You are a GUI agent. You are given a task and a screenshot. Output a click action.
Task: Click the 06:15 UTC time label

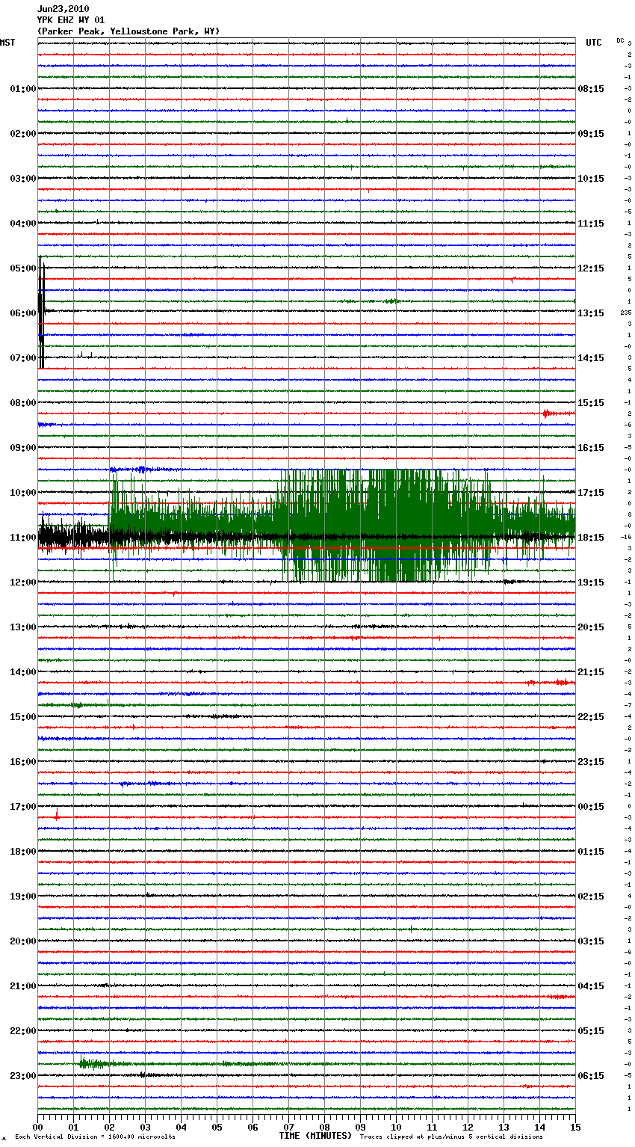click(590, 1076)
